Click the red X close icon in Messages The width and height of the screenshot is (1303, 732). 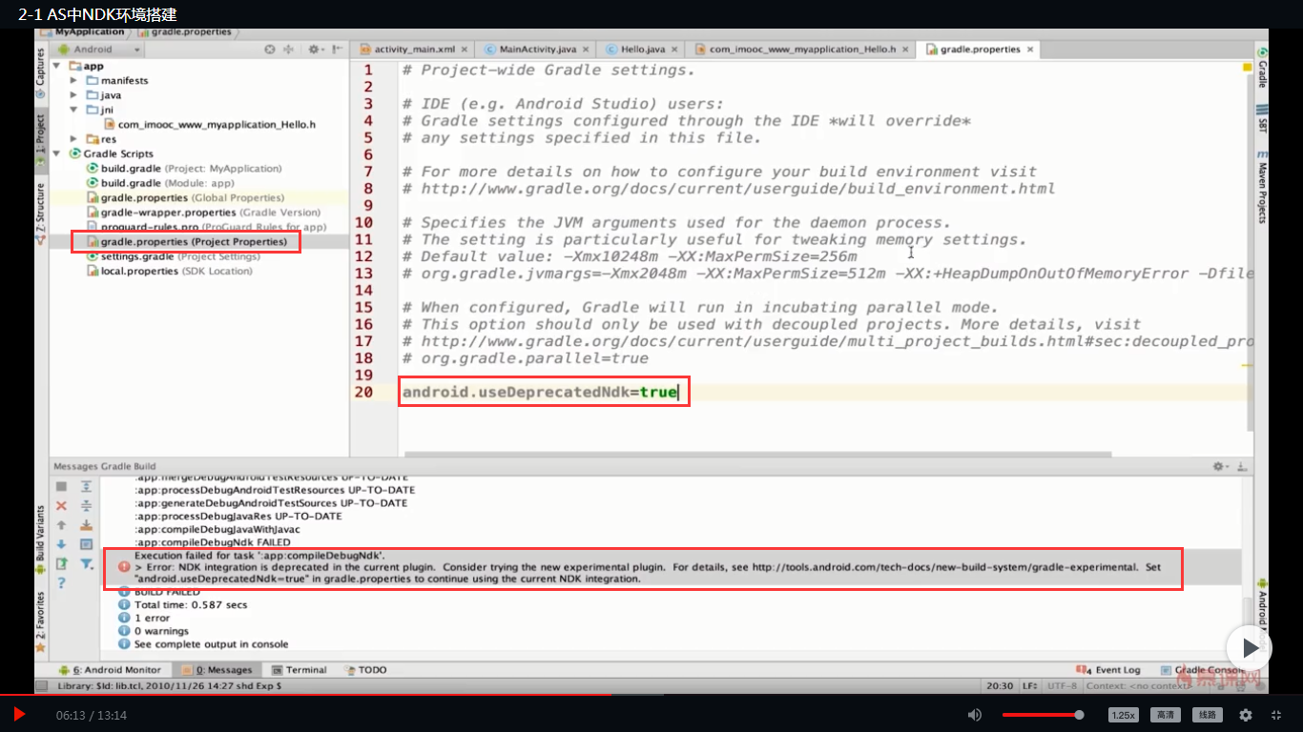point(61,506)
